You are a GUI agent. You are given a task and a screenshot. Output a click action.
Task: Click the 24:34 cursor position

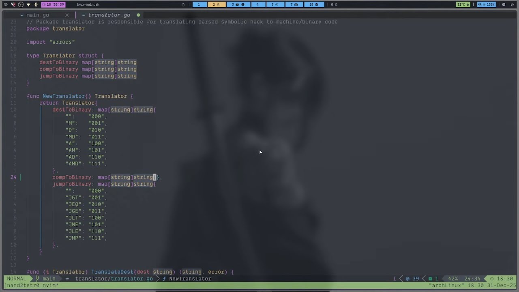coord(472,279)
